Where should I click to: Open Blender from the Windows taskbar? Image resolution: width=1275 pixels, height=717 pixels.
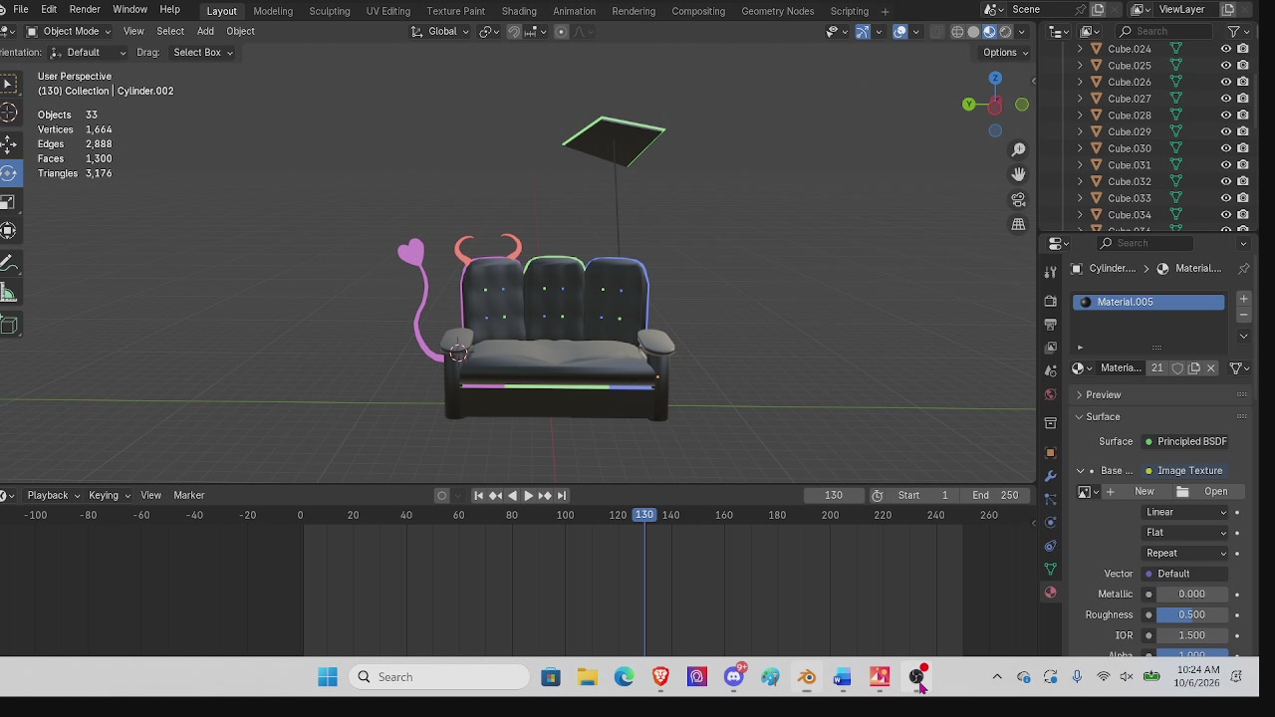click(806, 677)
